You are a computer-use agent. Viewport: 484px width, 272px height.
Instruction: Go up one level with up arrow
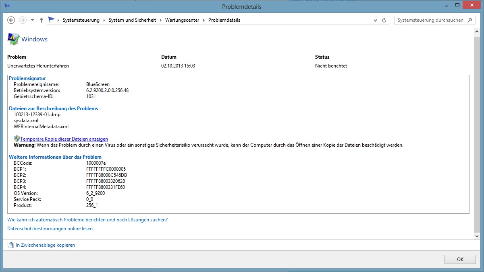click(42, 20)
